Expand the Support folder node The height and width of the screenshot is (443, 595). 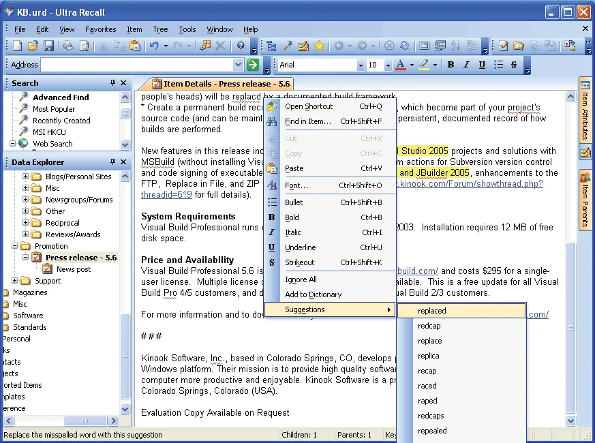coord(14,281)
